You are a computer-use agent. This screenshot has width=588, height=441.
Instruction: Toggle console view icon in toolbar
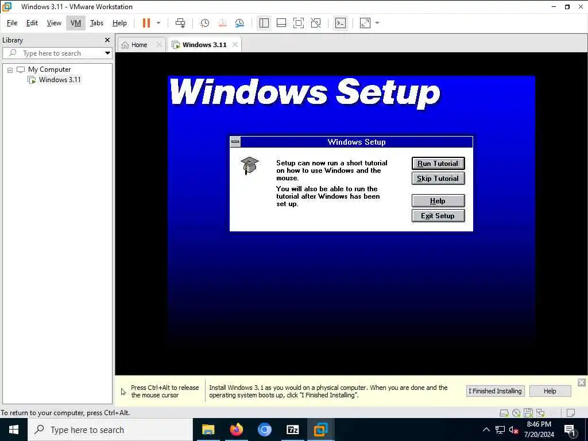[x=341, y=23]
